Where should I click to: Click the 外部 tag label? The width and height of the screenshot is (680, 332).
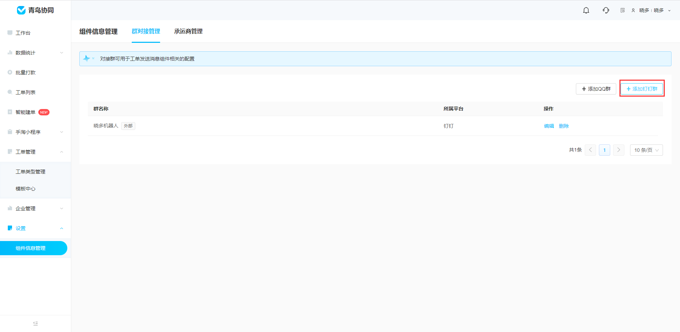coord(128,126)
